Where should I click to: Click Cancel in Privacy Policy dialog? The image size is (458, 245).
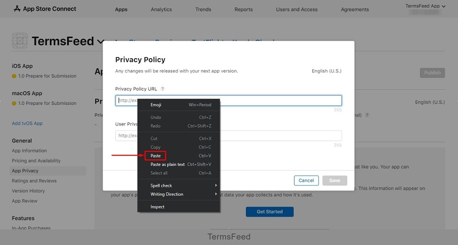click(306, 180)
